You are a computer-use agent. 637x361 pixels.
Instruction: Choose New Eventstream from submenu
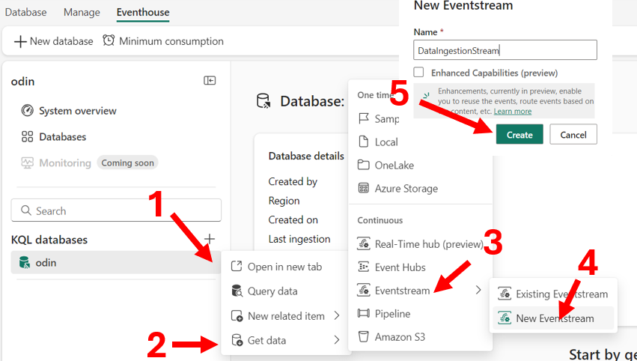555,318
